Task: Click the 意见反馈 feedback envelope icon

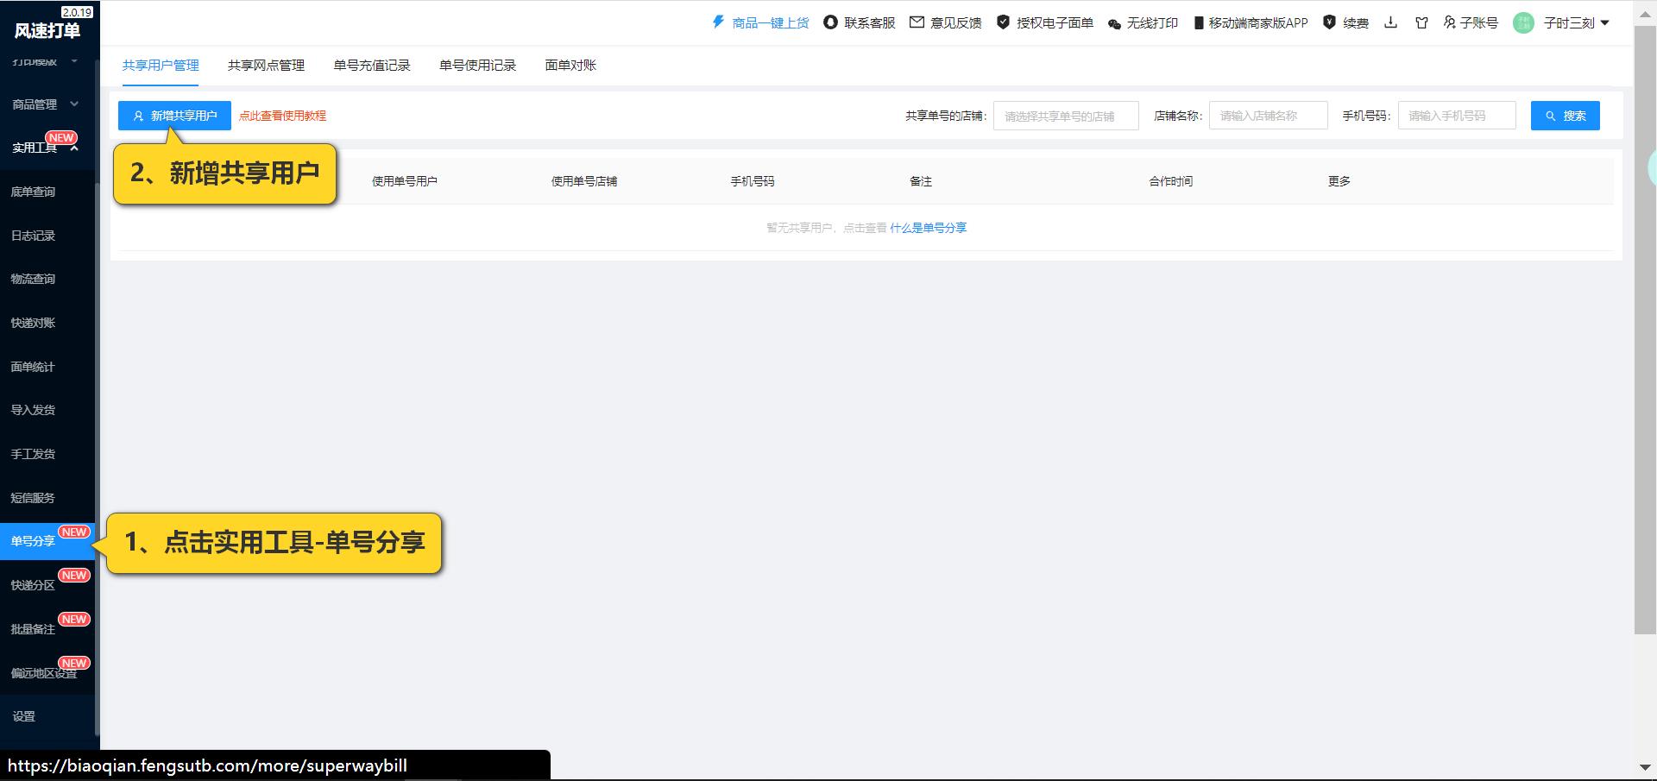Action: pos(917,22)
